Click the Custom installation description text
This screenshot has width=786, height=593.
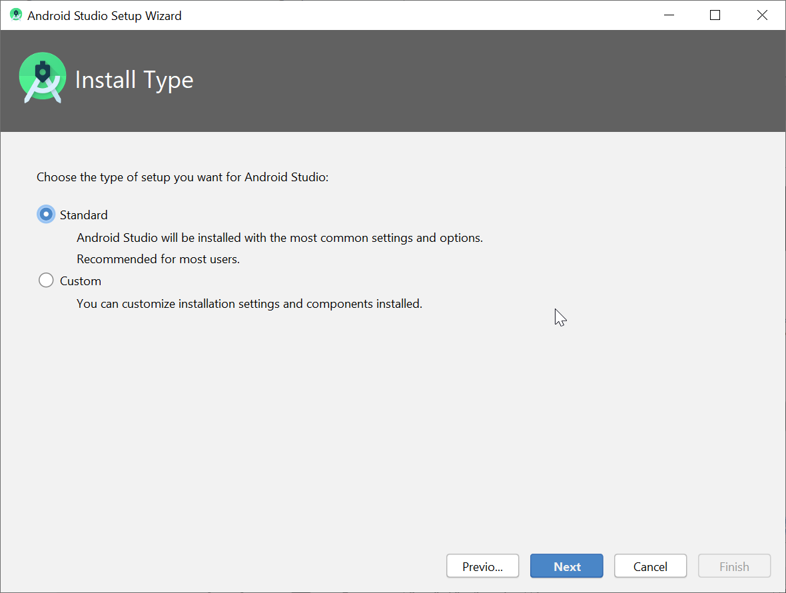tap(248, 303)
